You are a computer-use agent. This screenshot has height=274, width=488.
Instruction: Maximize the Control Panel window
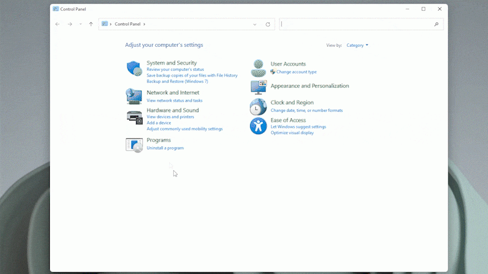click(423, 9)
